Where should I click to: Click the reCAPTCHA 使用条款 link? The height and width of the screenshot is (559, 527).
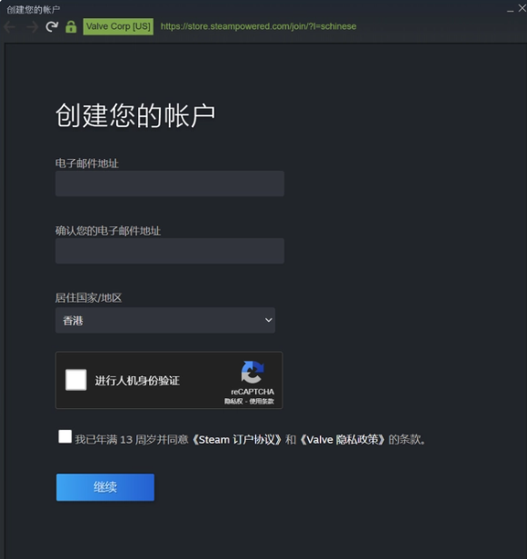tap(262, 402)
